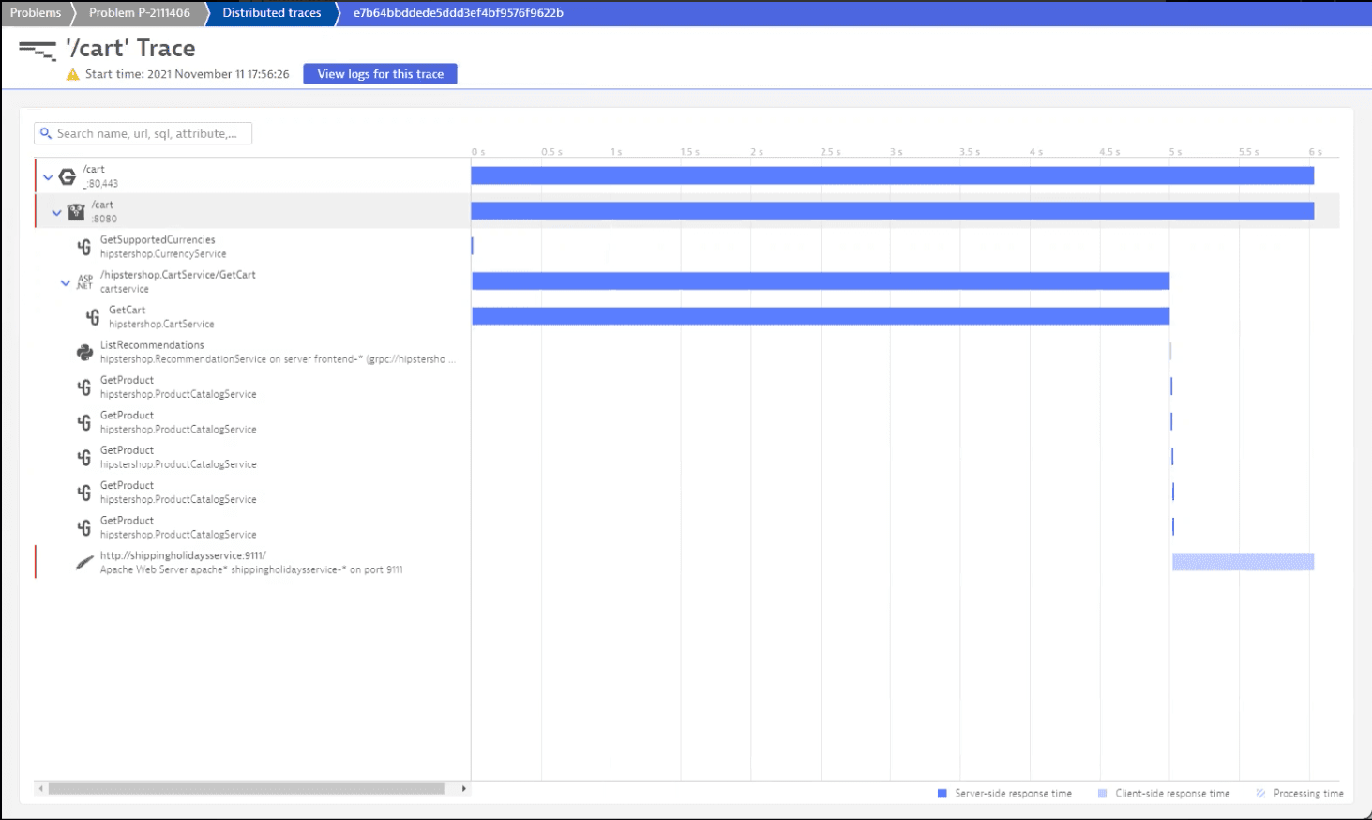1372x820 pixels.
Task: Click the horizontal scrollbar right arrow
Action: pyautogui.click(x=463, y=789)
